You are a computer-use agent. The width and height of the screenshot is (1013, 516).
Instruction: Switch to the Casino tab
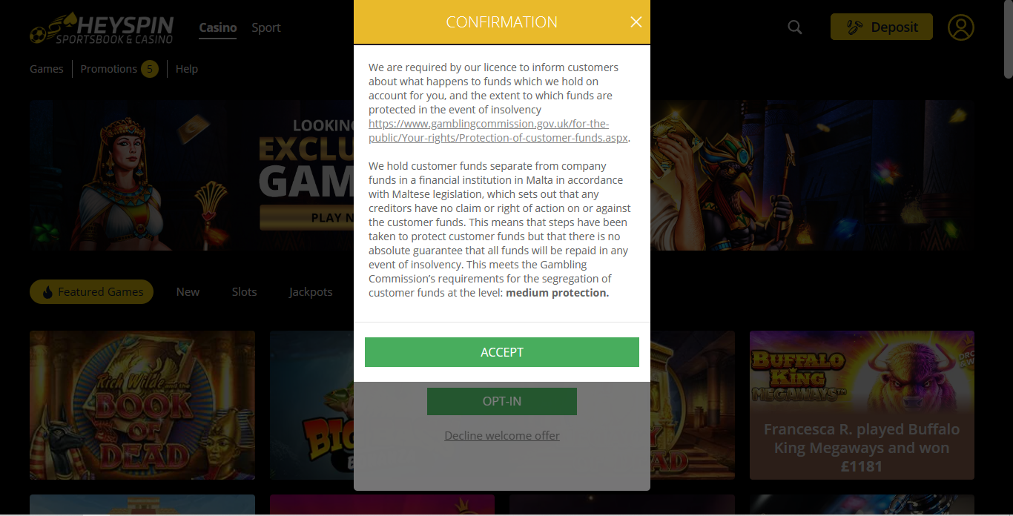pyautogui.click(x=218, y=27)
